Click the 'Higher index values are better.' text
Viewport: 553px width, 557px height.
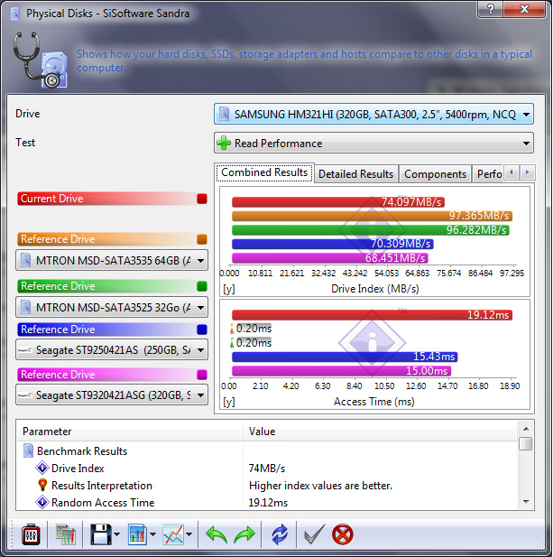[x=320, y=486]
